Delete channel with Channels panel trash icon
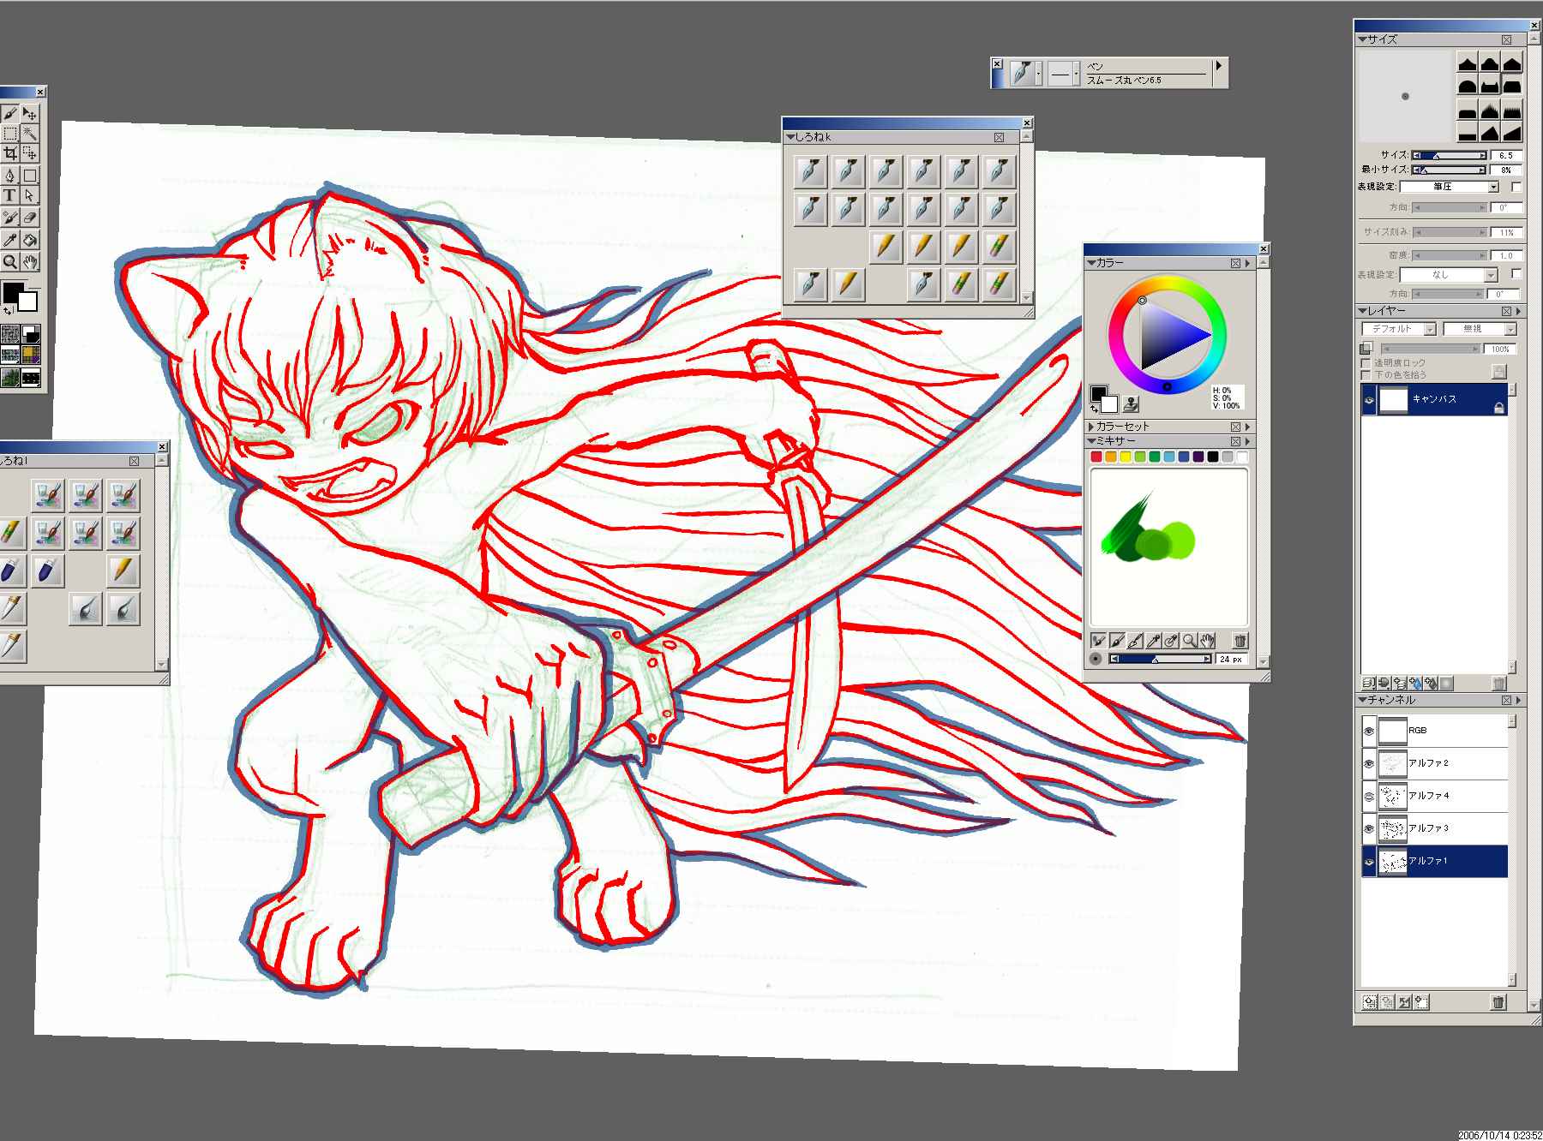Screen dimensions: 1543x1141 tap(1498, 1002)
